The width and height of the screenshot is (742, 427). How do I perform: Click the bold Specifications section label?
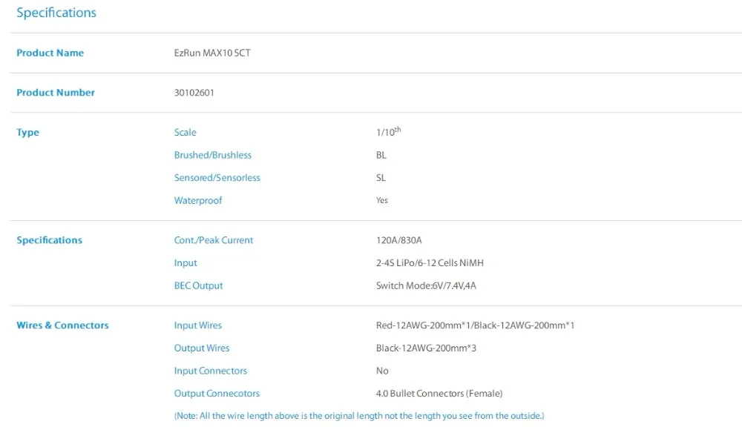pyautogui.click(x=49, y=240)
